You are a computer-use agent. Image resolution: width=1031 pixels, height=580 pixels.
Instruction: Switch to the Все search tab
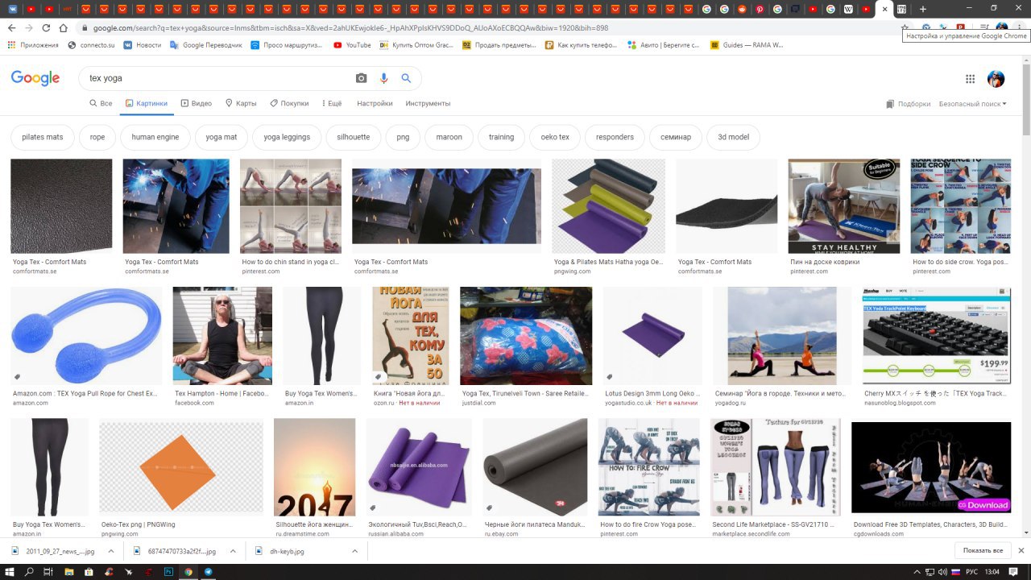coord(101,103)
